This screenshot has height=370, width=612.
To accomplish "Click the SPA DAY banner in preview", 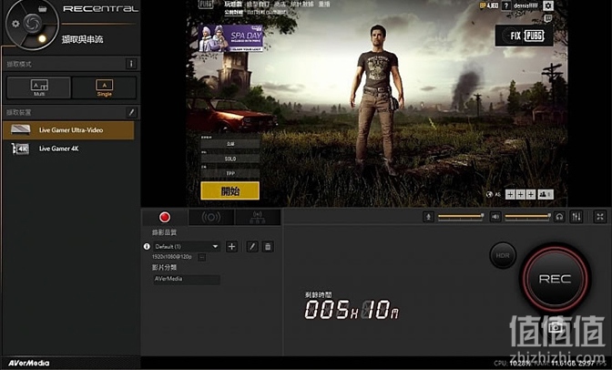I will coord(230,38).
